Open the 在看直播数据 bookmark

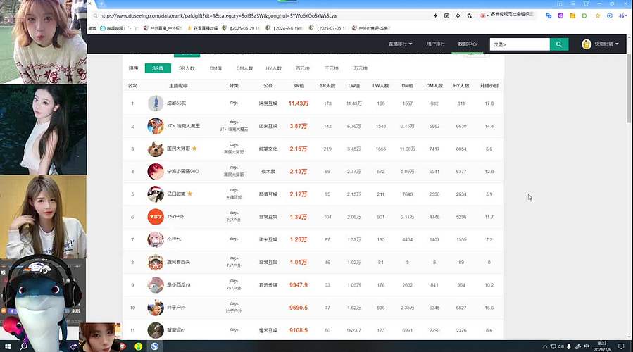(x=203, y=28)
